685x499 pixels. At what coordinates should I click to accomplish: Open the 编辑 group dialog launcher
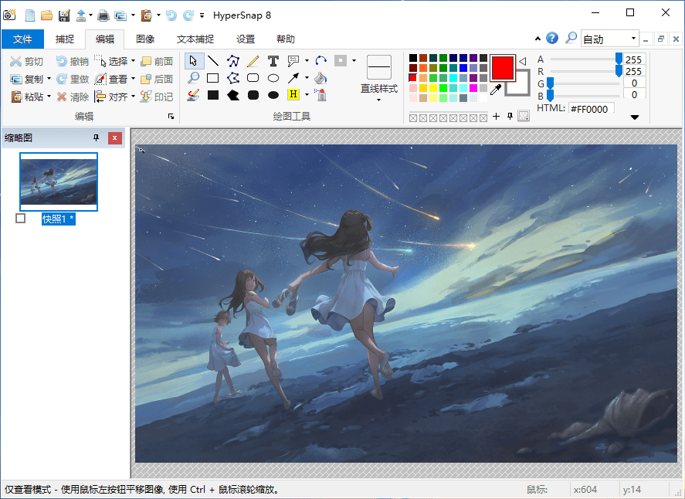tap(171, 116)
